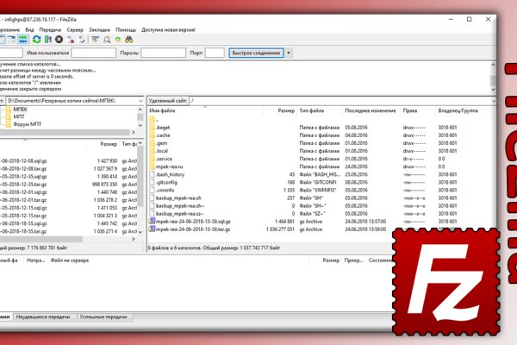Open the quick connect history dropdown arrow

click(290, 53)
